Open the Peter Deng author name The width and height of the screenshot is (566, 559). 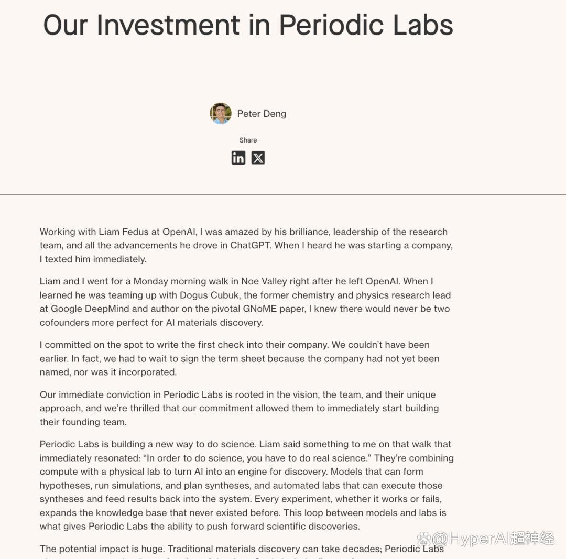pyautogui.click(x=262, y=114)
